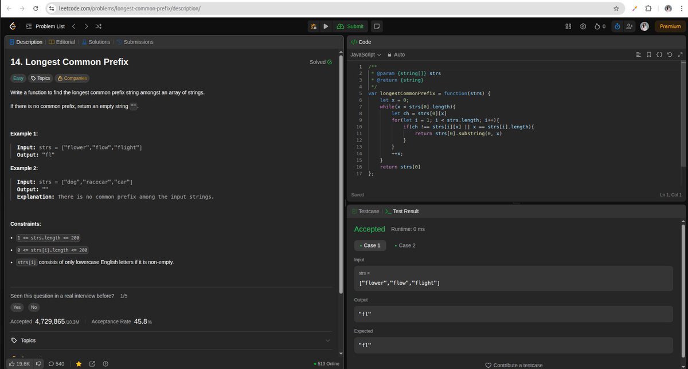Switch to the Submissions tab
The height and width of the screenshot is (369, 688).
(x=135, y=42)
